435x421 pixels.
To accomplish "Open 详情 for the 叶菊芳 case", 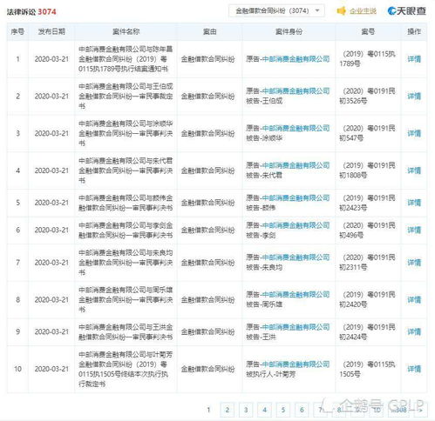I will [414, 369].
